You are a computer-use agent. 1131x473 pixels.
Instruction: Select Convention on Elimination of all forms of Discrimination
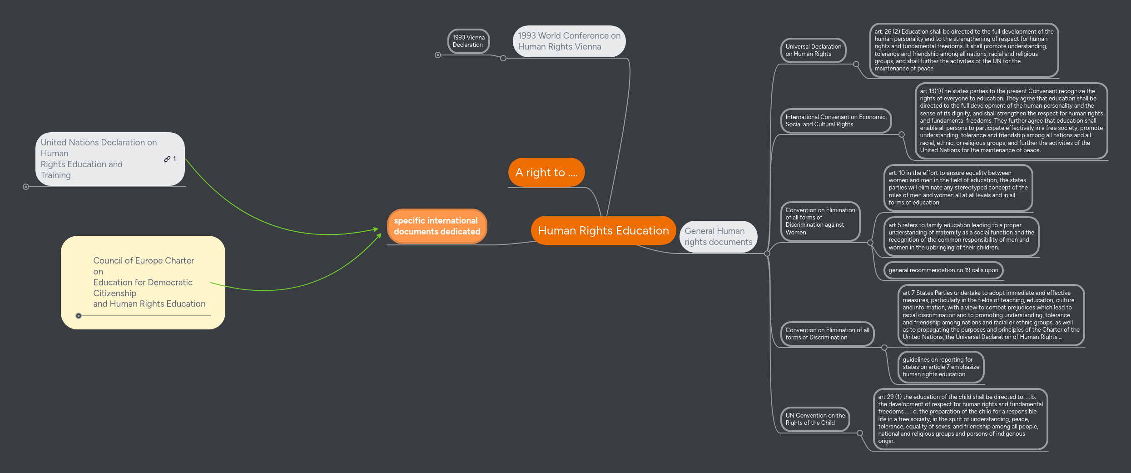point(827,334)
